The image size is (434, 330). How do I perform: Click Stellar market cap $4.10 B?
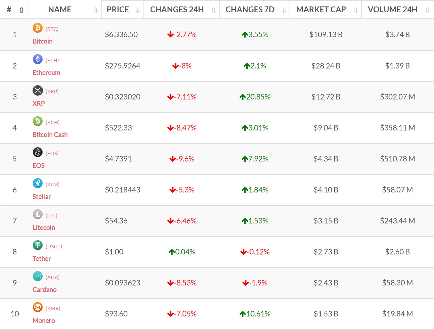coord(326,190)
